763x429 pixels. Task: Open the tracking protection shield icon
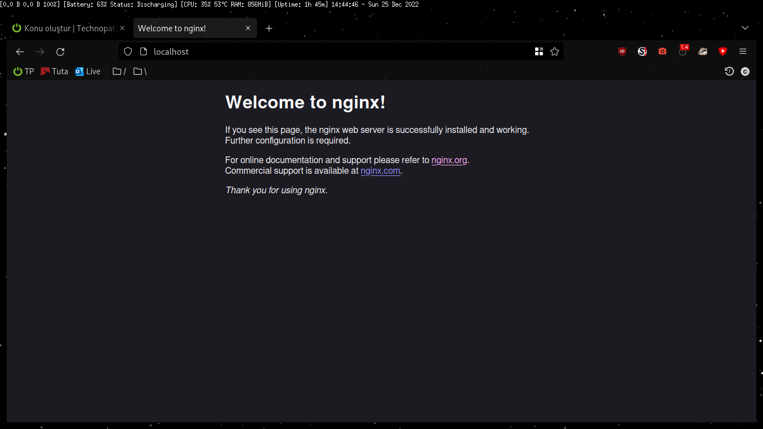pos(128,52)
